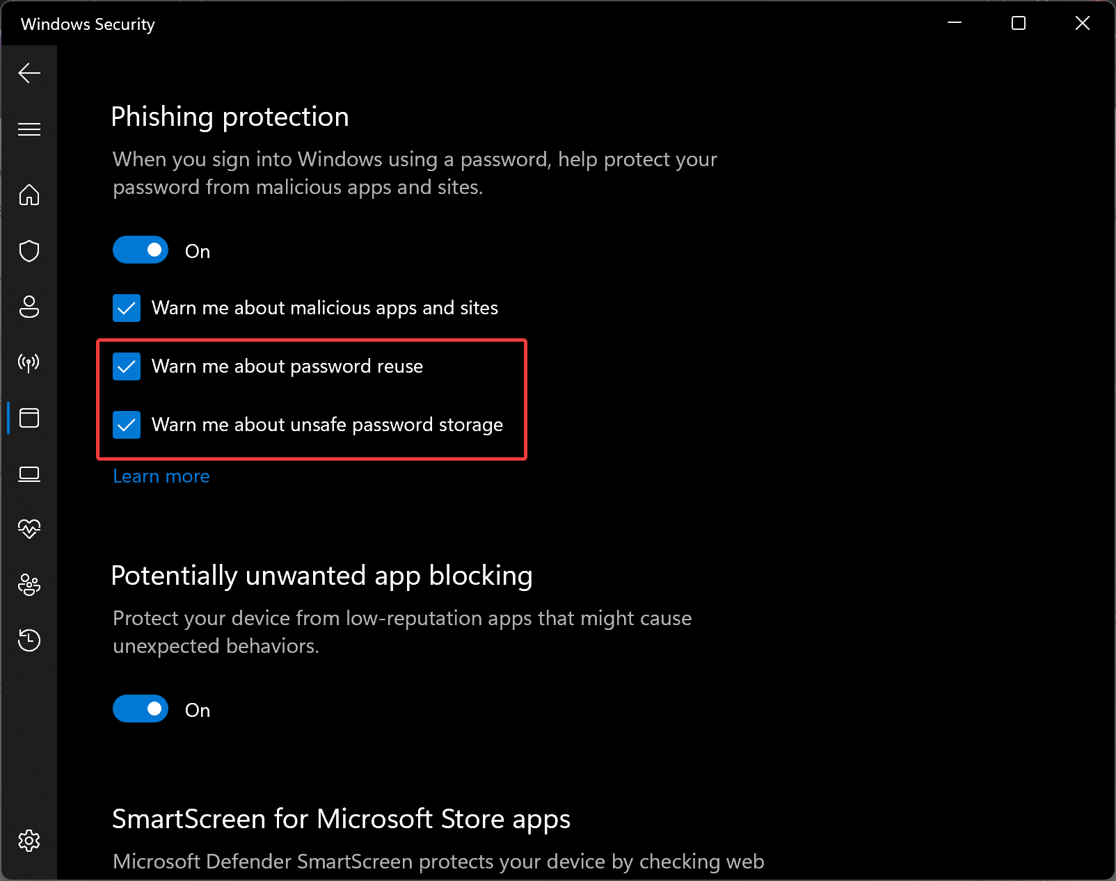Open the Learn more link

(161, 476)
